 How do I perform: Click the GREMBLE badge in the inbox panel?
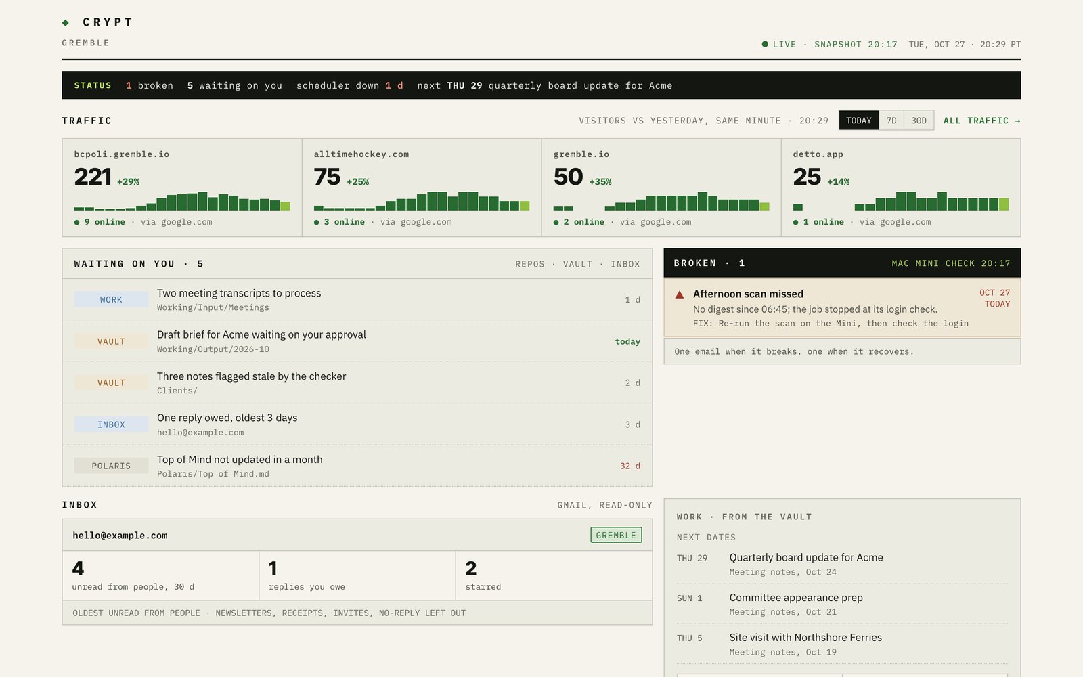[x=616, y=535]
